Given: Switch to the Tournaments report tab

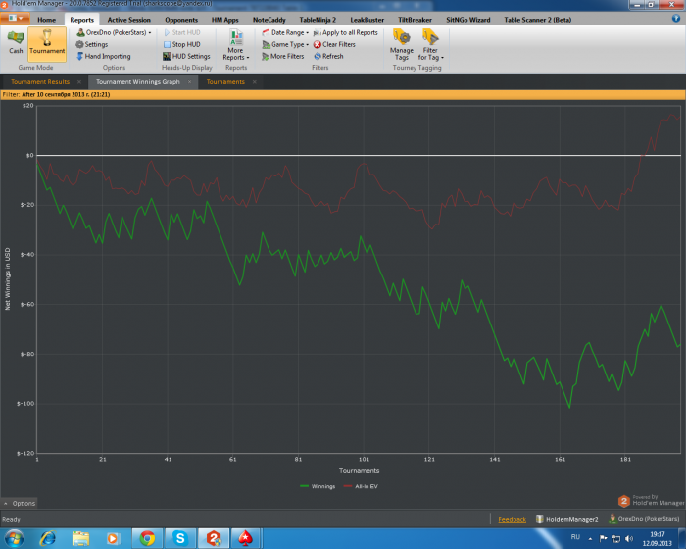Looking at the screenshot, I should tap(225, 82).
